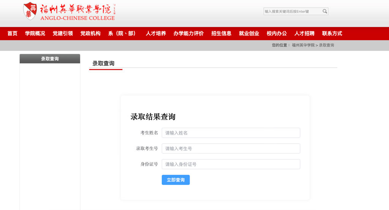The height and width of the screenshot is (210, 389).
Task: Open the 首页 home menu item
Action: (13, 33)
